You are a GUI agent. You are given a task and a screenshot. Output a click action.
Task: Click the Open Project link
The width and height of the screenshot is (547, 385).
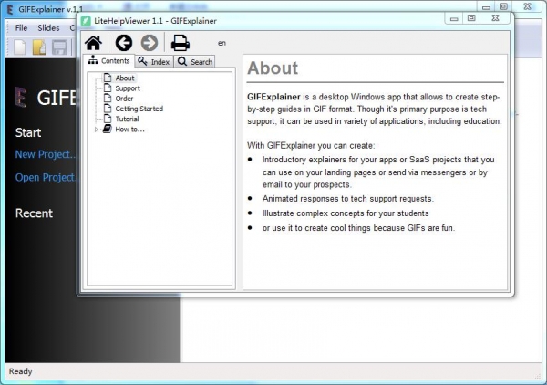pos(45,177)
